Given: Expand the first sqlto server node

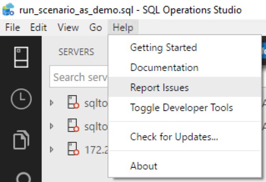Looking at the screenshot, I should pyautogui.click(x=52, y=103).
